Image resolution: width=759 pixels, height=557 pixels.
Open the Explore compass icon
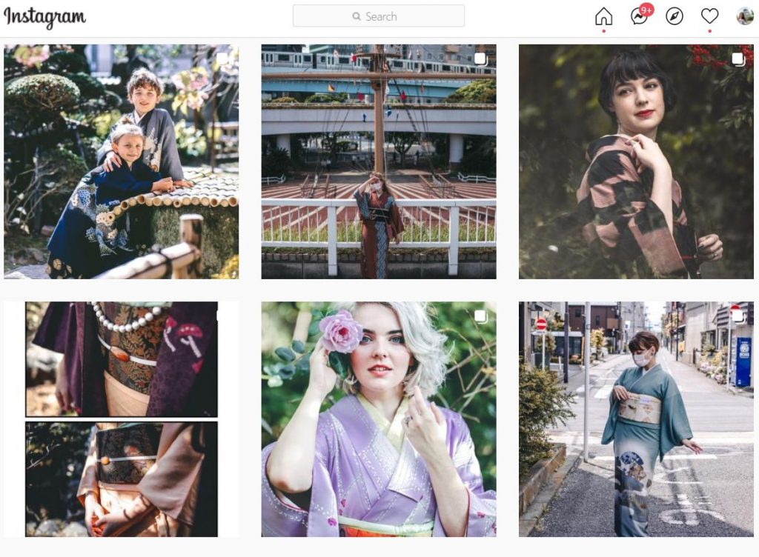pos(675,16)
